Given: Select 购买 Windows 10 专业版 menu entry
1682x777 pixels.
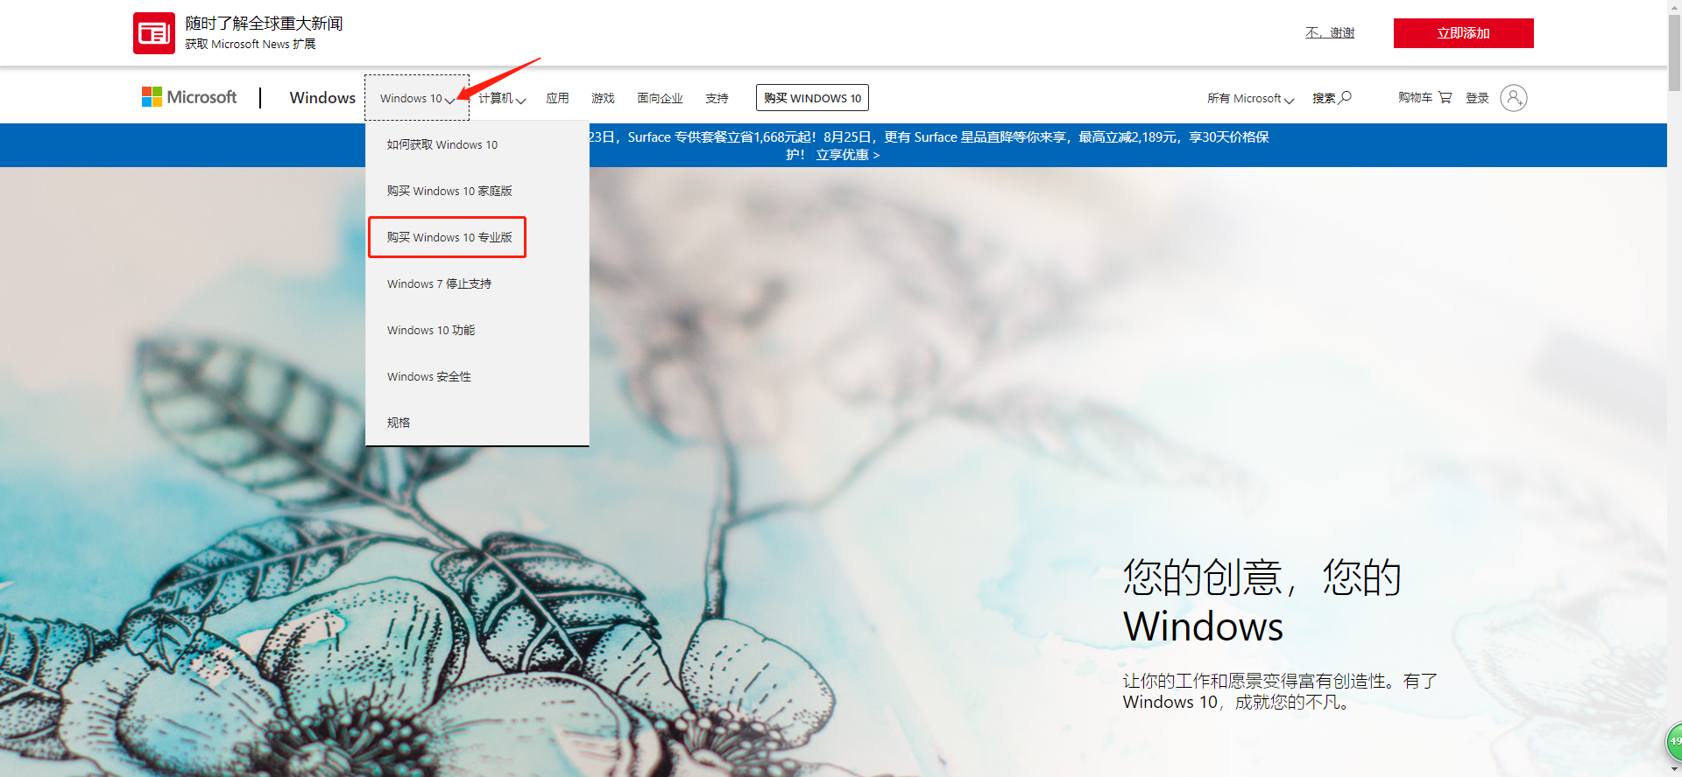Looking at the screenshot, I should tap(449, 237).
